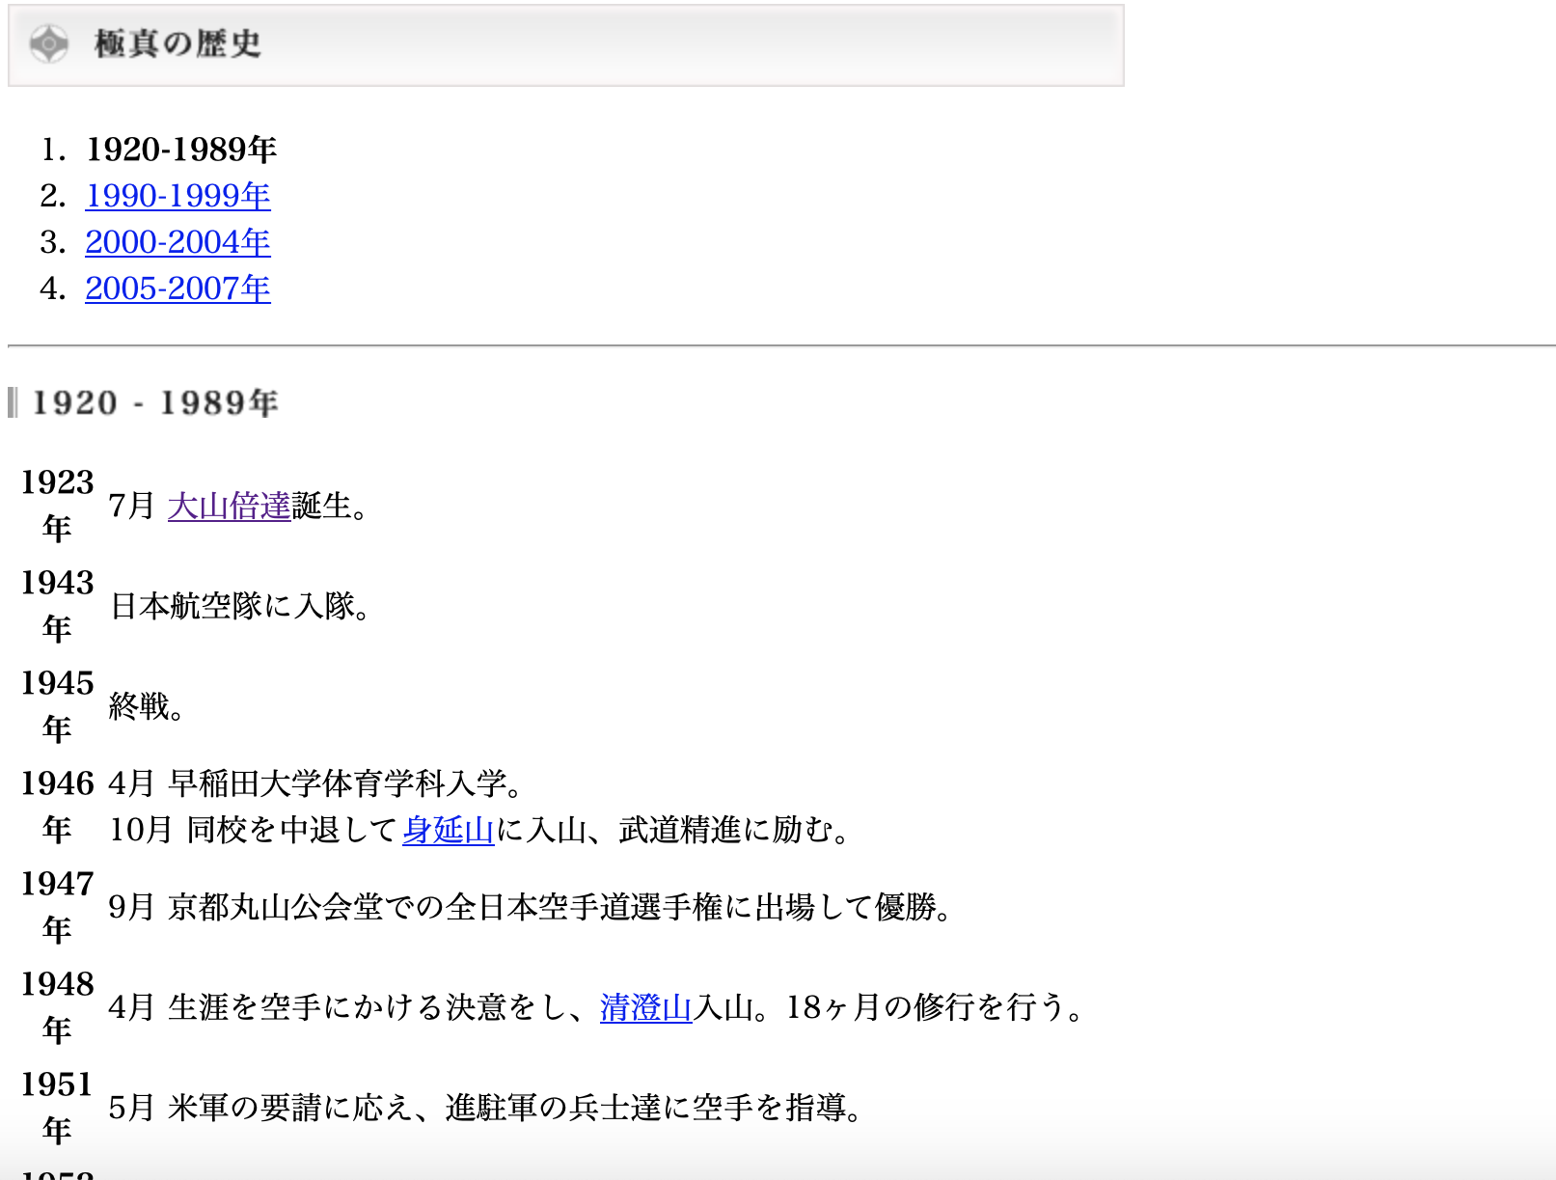Click the 極真の歴史 page heading text
The width and height of the screenshot is (1556, 1180).
pyautogui.click(x=177, y=43)
